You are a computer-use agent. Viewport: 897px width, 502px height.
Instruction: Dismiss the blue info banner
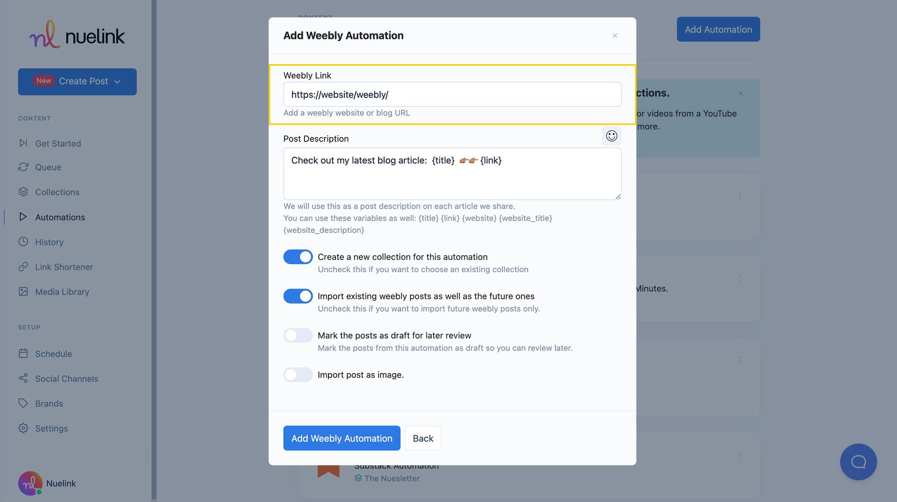point(740,93)
